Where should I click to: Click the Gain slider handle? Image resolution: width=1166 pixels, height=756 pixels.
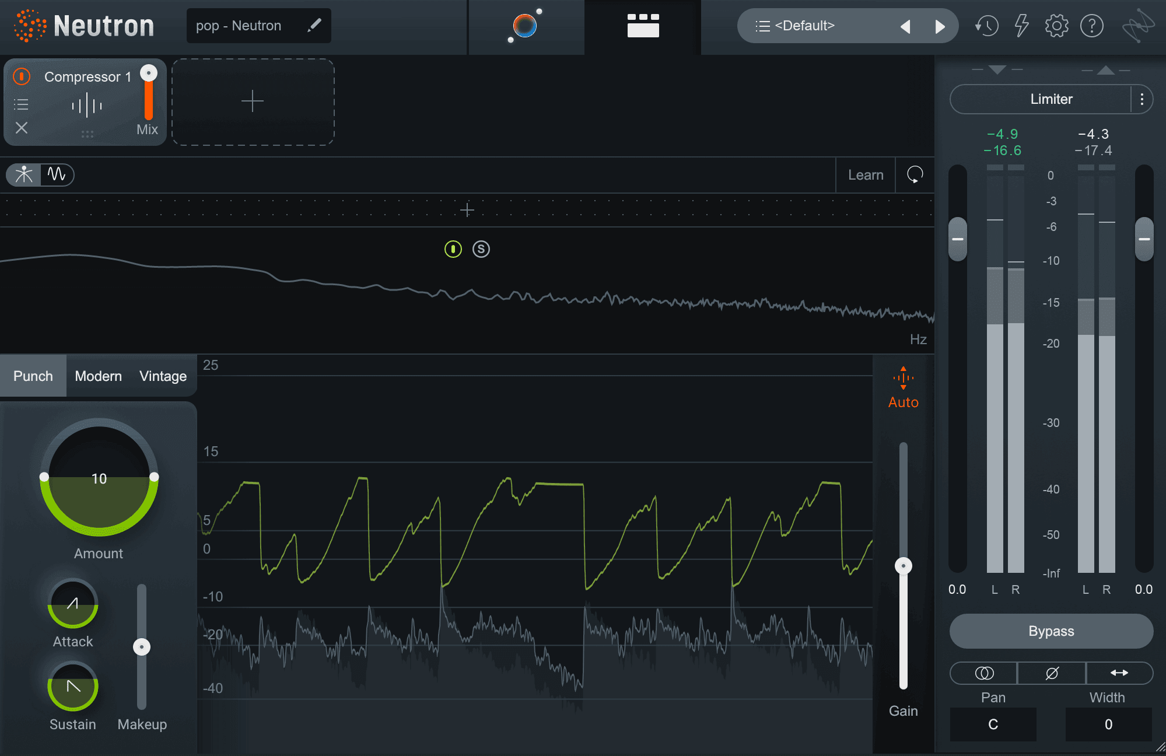click(904, 566)
